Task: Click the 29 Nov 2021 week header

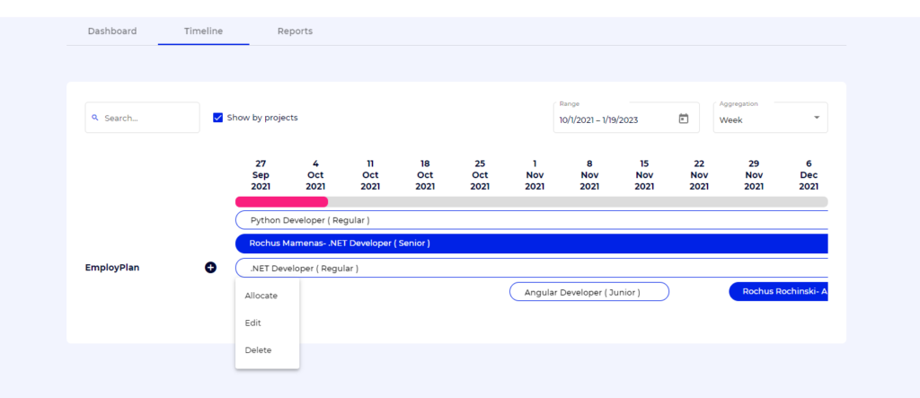Action: pos(754,175)
